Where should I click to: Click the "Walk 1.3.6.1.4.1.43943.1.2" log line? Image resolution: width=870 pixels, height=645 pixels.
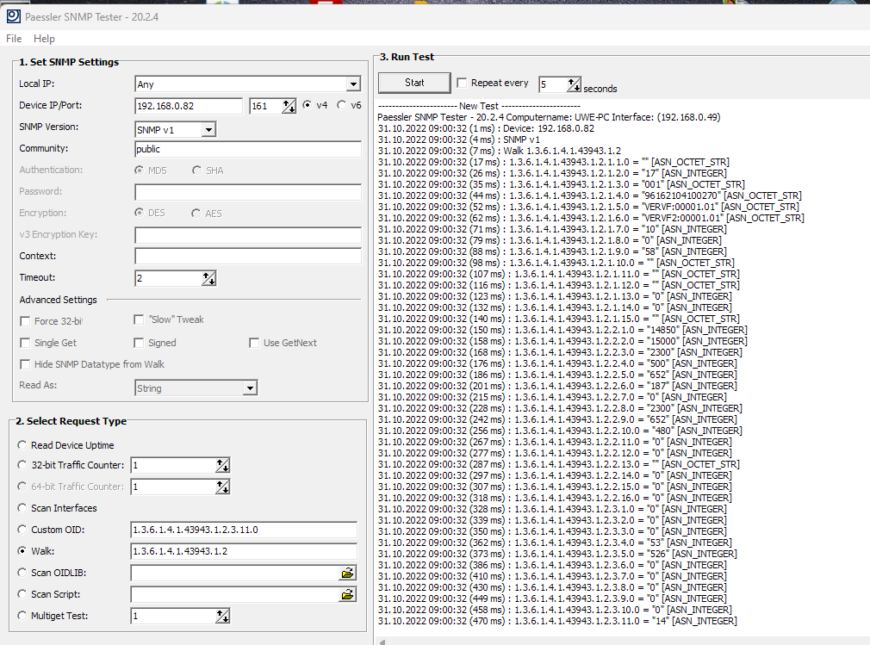click(500, 151)
